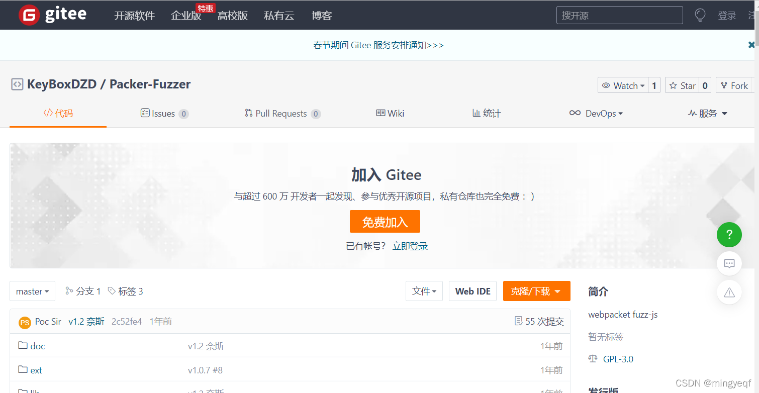759x393 pixels.
Task: Click 开源软件 in the top nav
Action: coord(134,16)
